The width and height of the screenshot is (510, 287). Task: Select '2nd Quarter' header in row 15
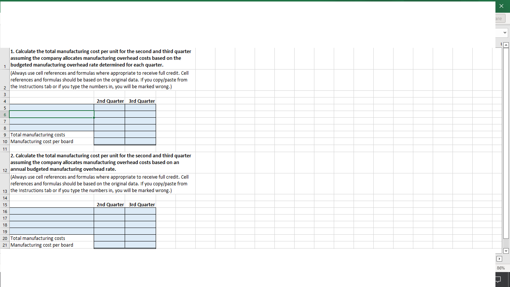click(110, 204)
